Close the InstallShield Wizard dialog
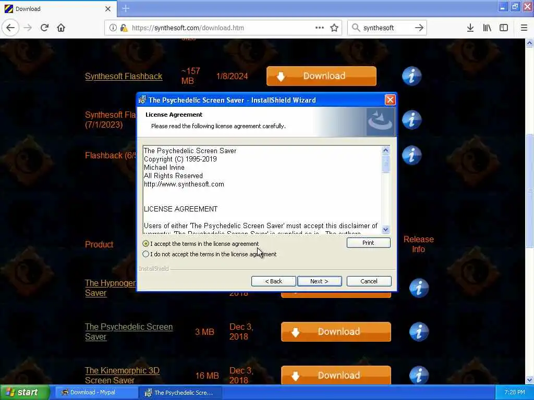The height and width of the screenshot is (400, 534). click(390, 100)
